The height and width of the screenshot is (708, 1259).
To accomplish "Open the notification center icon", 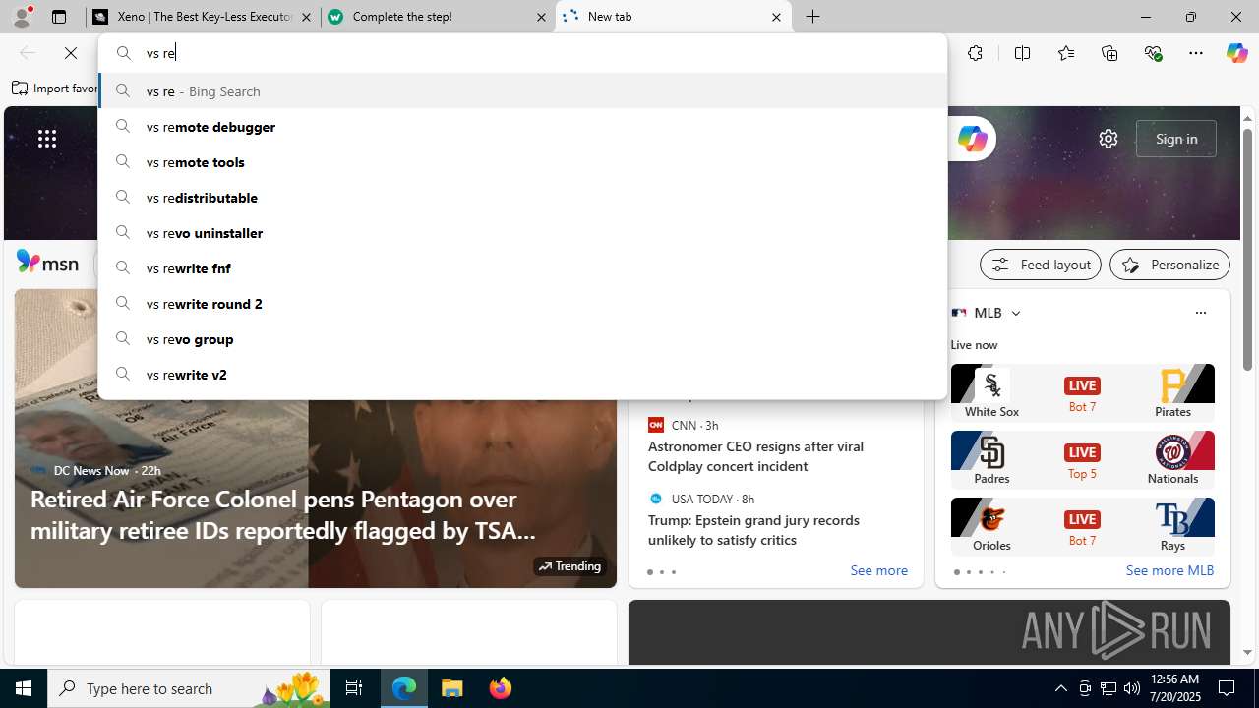I will tap(1228, 688).
